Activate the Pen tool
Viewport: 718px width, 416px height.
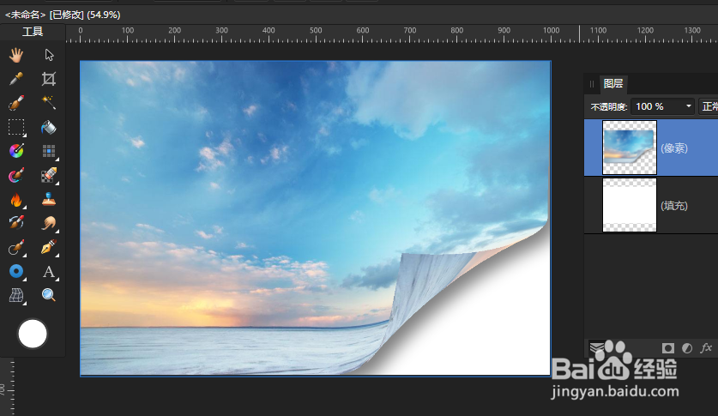click(49, 247)
